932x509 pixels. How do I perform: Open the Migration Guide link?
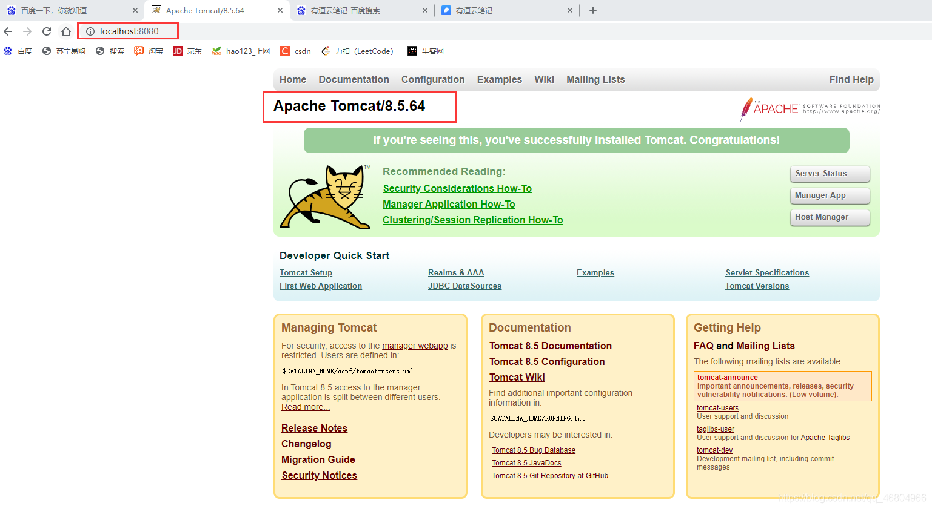click(x=318, y=460)
